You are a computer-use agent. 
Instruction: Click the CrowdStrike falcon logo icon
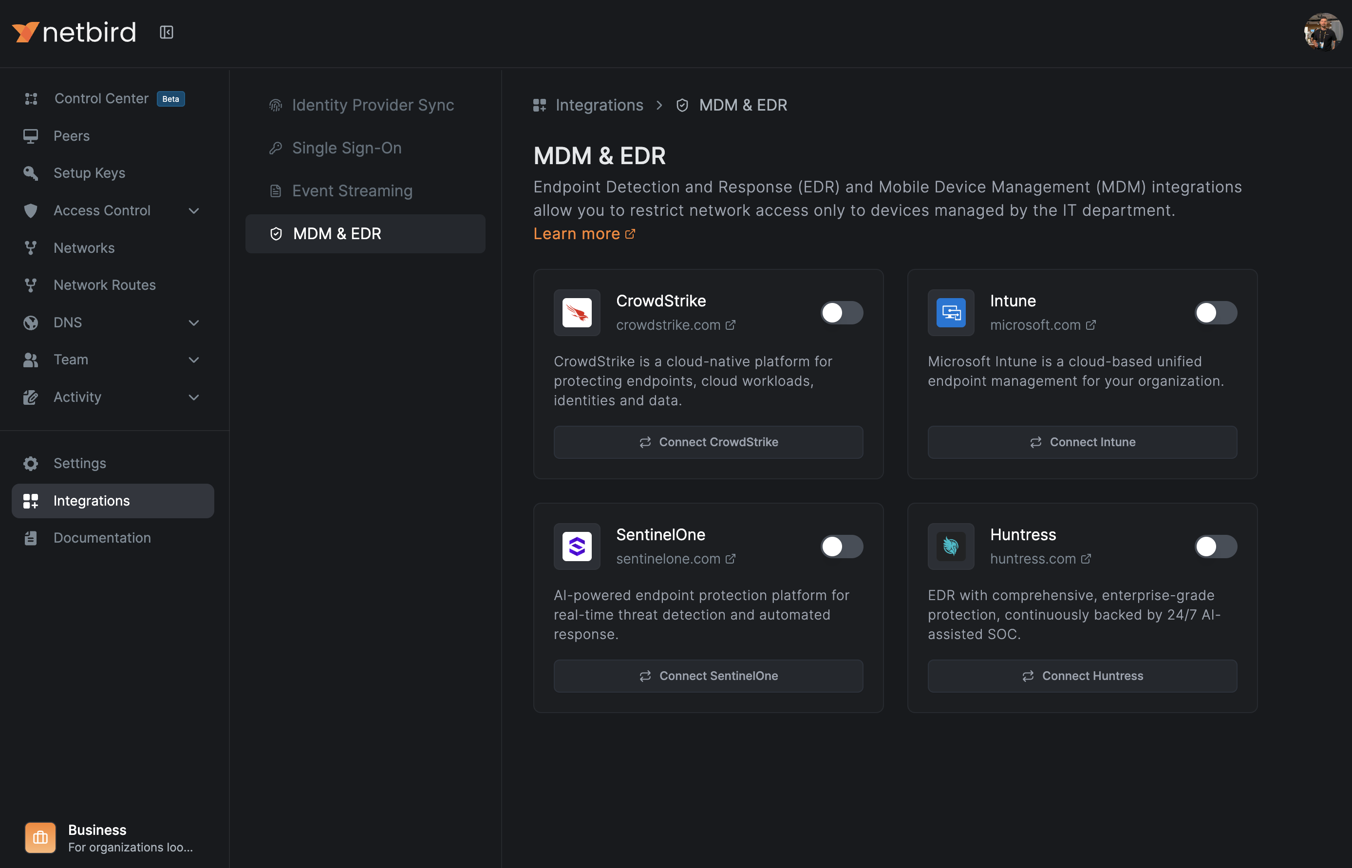pyautogui.click(x=577, y=313)
